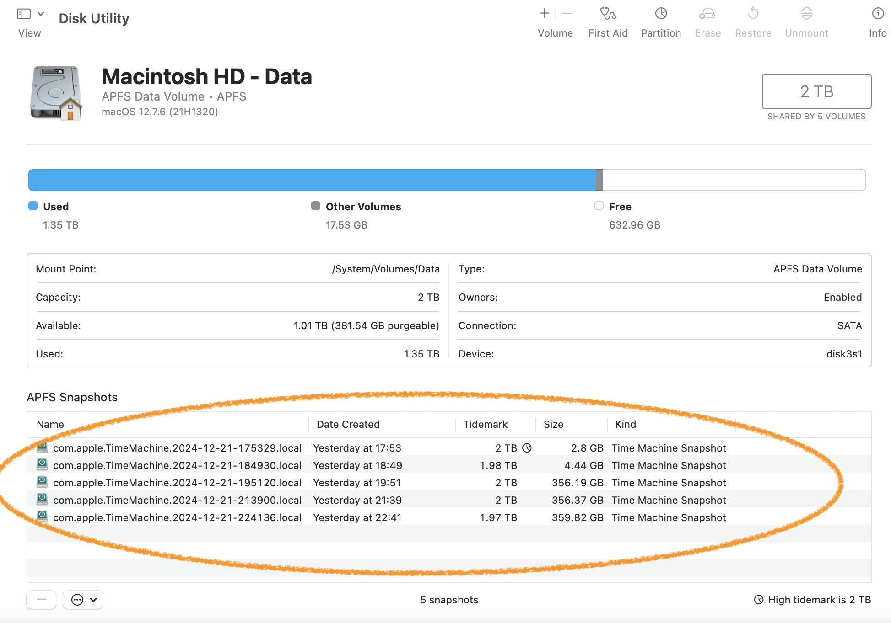This screenshot has width=891, height=623.
Task: Add a volume with plus icon
Action: tap(544, 14)
